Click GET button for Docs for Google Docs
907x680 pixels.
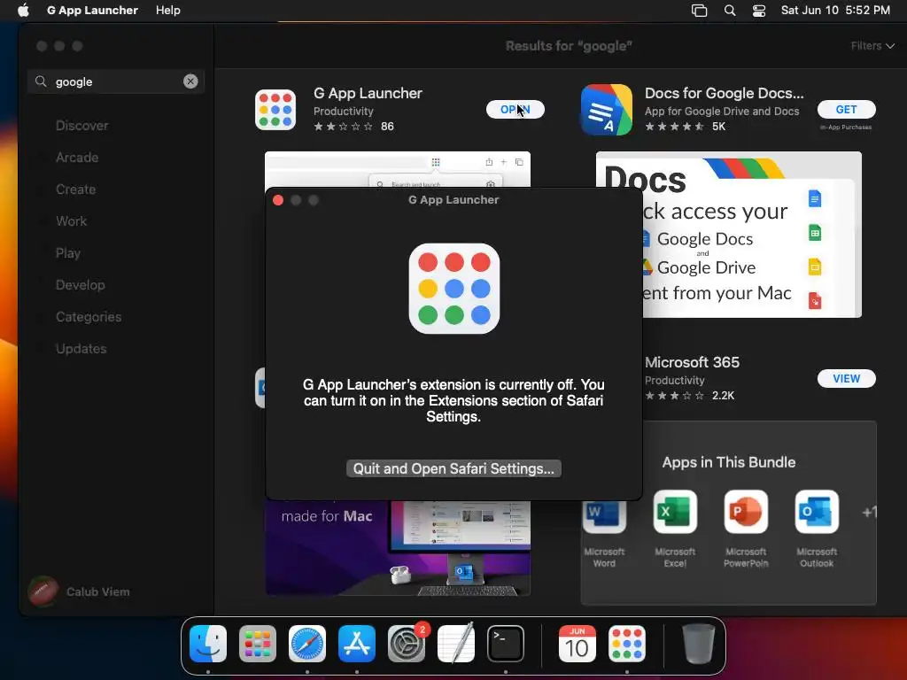846,109
